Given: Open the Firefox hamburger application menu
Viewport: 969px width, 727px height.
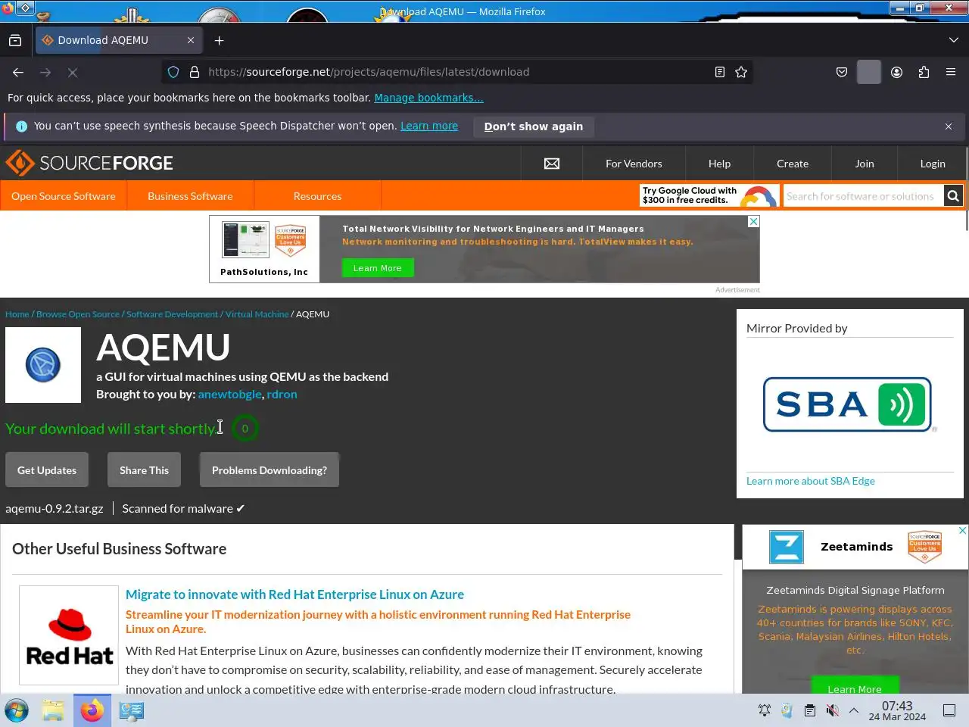Looking at the screenshot, I should (951, 72).
